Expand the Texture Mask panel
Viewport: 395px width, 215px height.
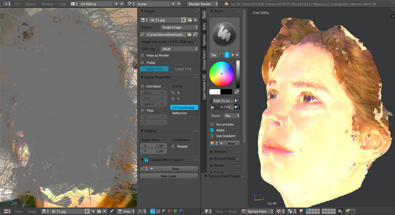click(x=225, y=158)
